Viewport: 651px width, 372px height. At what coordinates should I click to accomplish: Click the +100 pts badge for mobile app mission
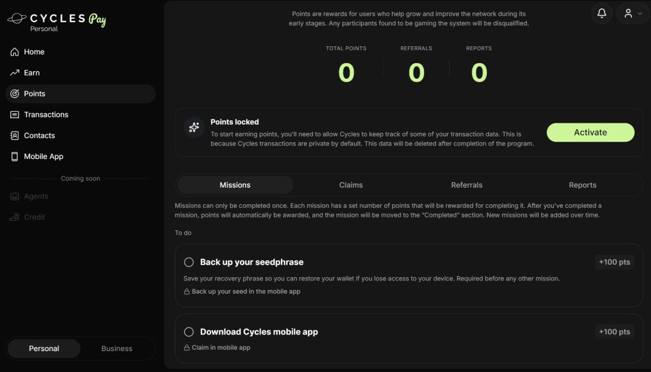615,332
